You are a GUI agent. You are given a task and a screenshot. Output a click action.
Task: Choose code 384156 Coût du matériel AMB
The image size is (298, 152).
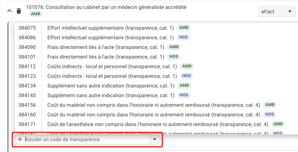tap(156, 105)
